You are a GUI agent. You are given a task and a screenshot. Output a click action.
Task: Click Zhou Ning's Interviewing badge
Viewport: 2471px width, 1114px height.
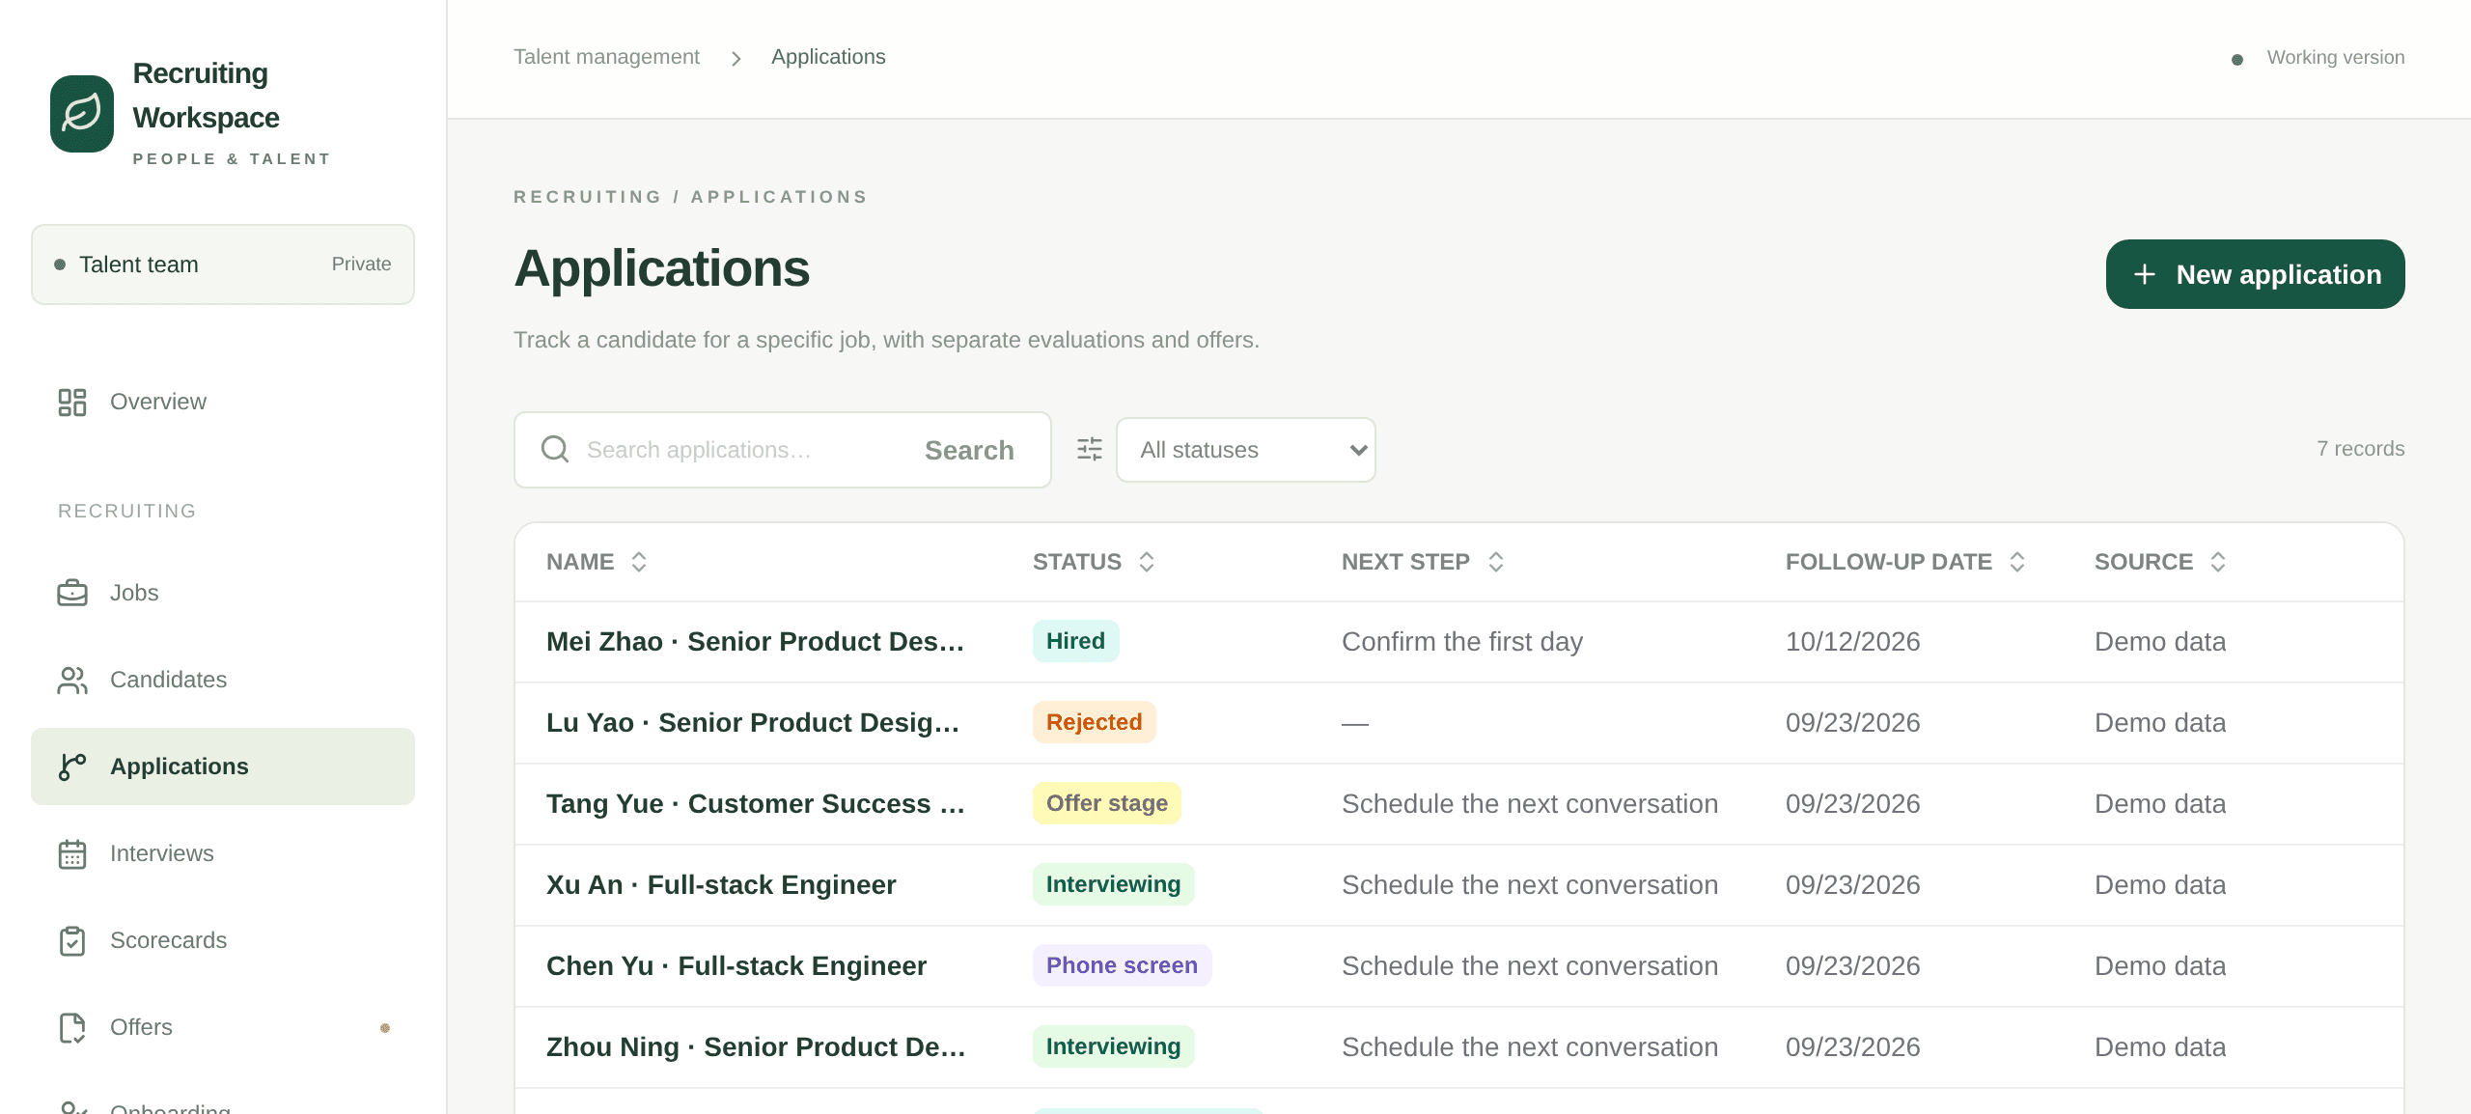(x=1113, y=1046)
